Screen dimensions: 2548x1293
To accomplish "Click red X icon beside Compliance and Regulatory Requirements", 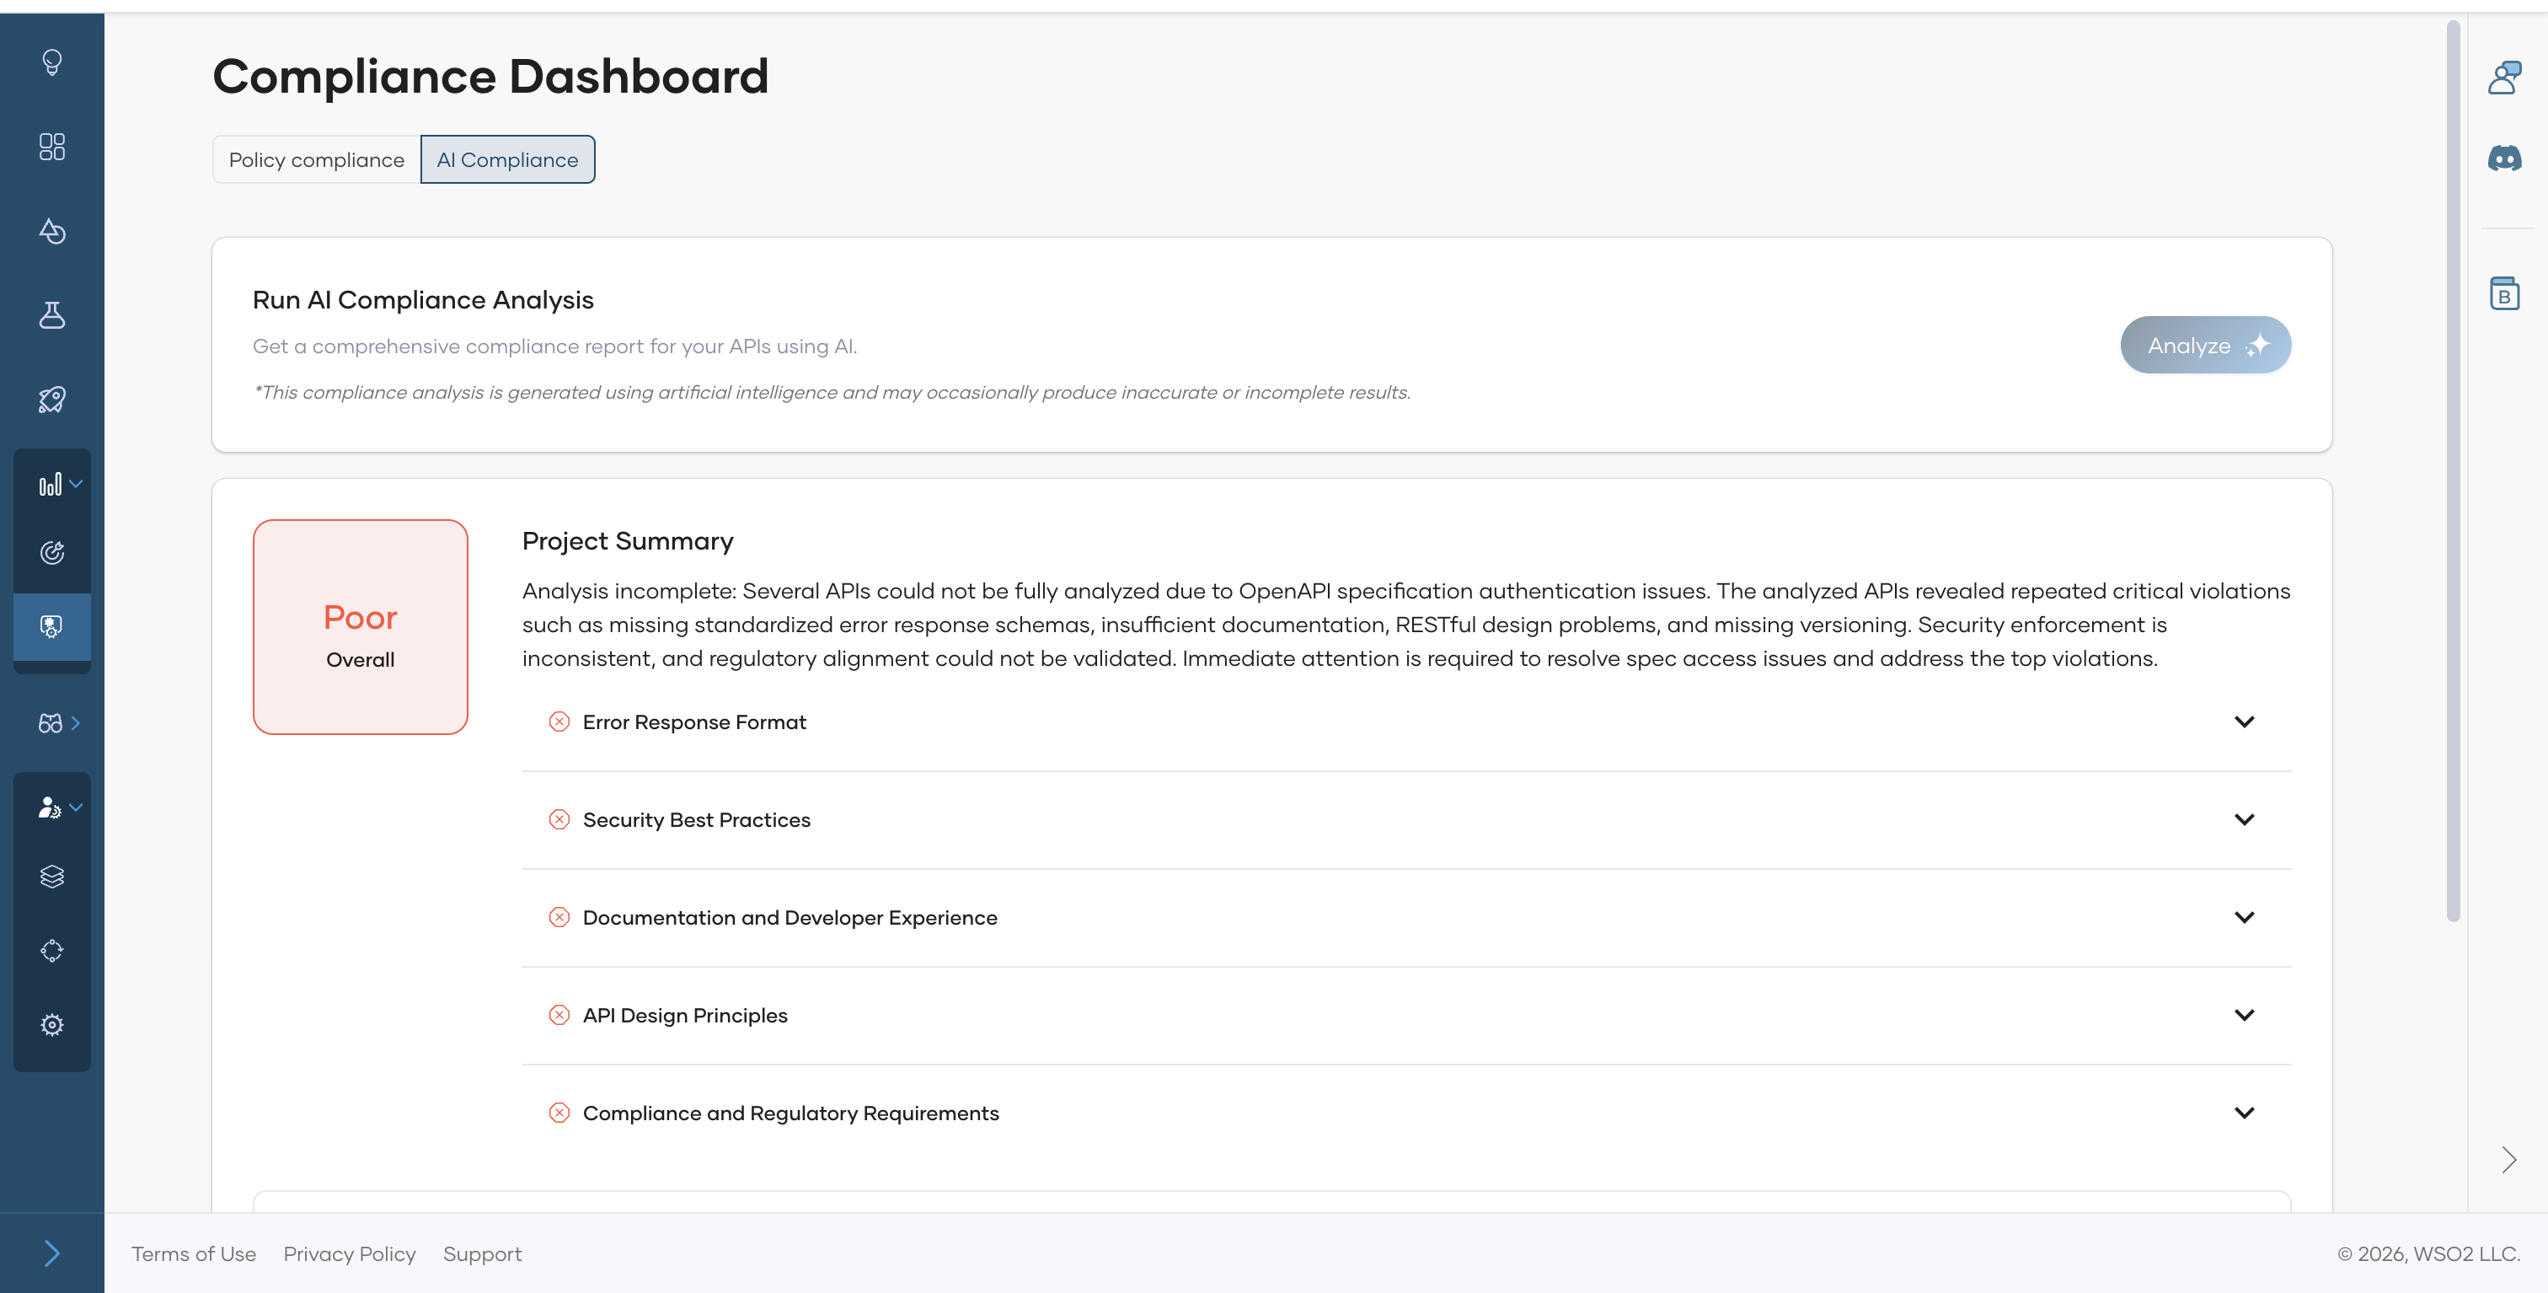I will coord(559,1113).
